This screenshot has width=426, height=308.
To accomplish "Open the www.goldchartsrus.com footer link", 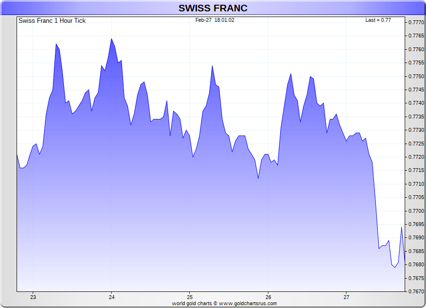I will 248,303.
